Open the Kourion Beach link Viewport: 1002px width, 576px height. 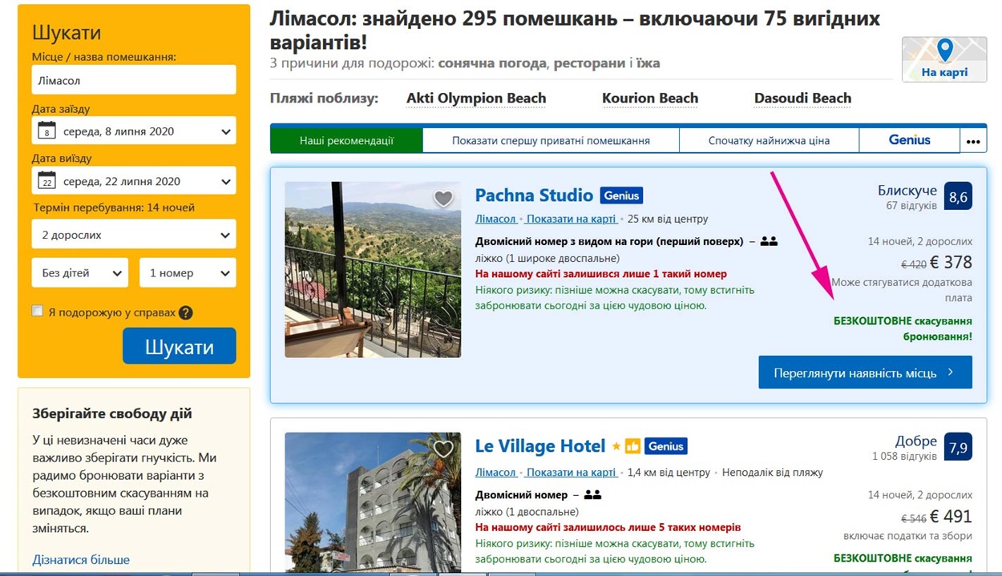[x=650, y=99]
